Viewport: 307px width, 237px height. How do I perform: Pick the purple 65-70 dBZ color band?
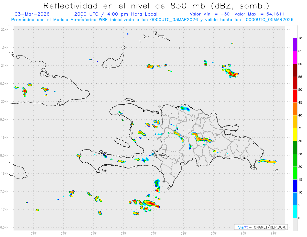click(295, 44)
